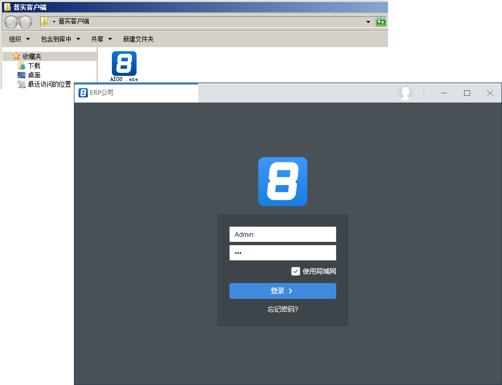Expand the 共享 dropdown menu
This screenshot has height=385, width=502.
[x=101, y=39]
